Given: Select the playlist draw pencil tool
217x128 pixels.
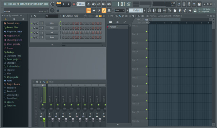Looking at the screenshot, I should (117, 16).
